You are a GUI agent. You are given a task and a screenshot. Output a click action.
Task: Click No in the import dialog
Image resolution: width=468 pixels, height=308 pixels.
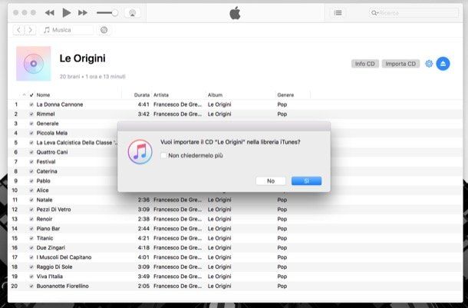pyautogui.click(x=271, y=181)
